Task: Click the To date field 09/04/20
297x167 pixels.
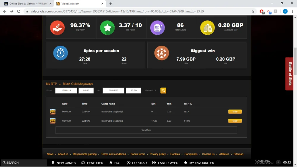Action: tap(113, 90)
